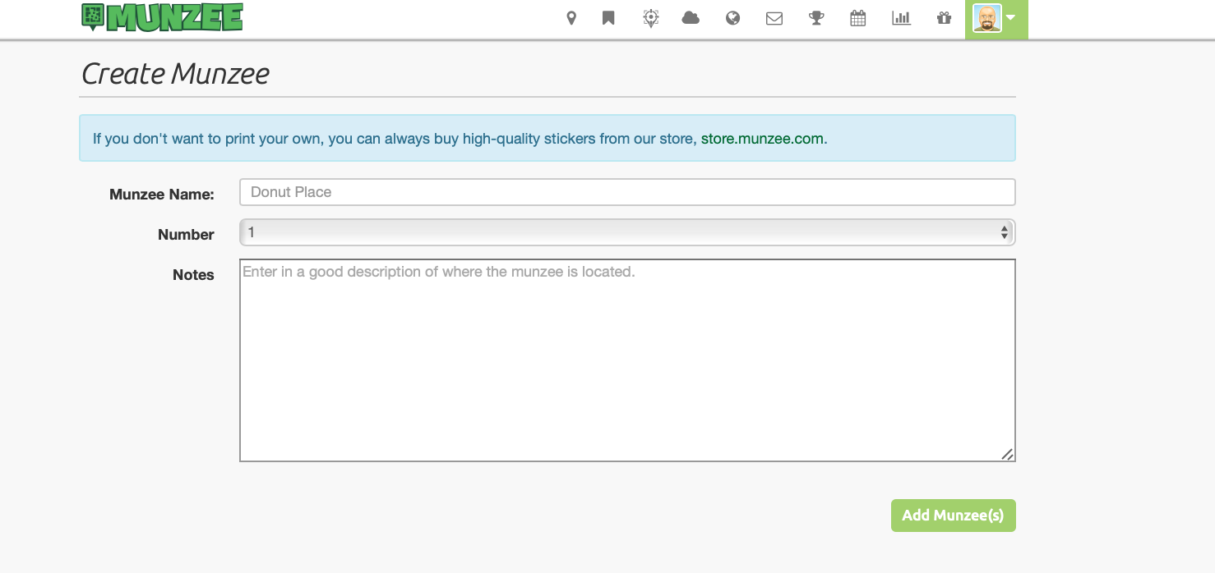Select the crosshair target icon
The height and width of the screenshot is (573, 1215).
click(x=650, y=18)
